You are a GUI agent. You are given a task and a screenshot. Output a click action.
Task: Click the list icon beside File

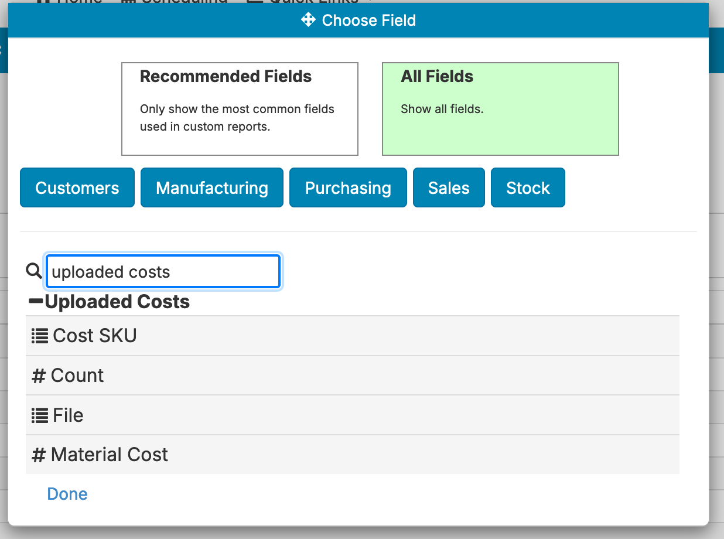(x=39, y=415)
